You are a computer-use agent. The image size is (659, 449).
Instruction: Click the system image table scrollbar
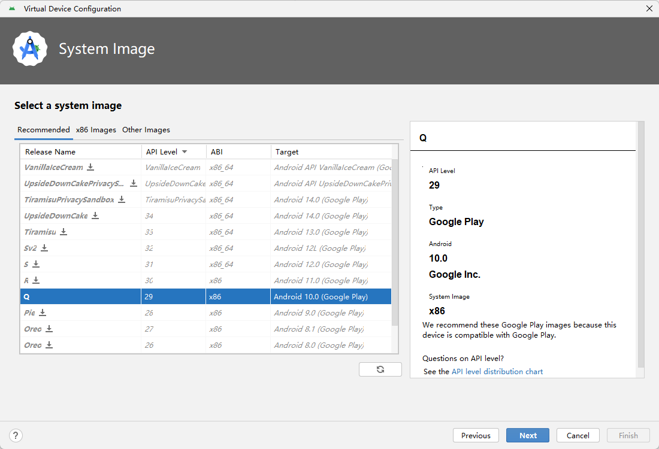(x=395, y=241)
